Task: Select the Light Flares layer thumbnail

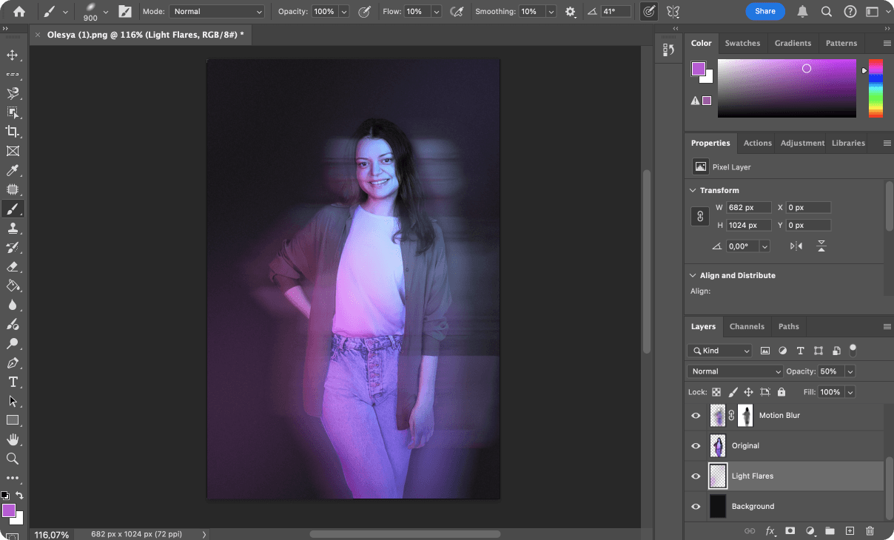Action: coord(717,476)
